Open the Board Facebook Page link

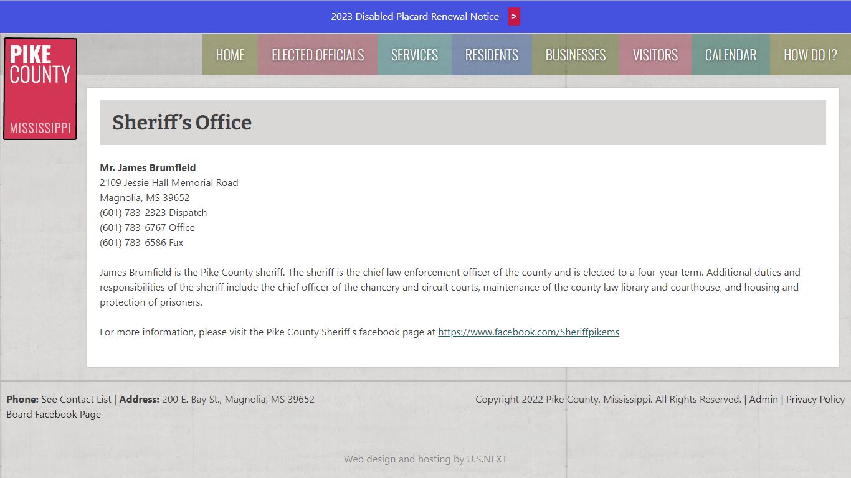click(x=54, y=415)
